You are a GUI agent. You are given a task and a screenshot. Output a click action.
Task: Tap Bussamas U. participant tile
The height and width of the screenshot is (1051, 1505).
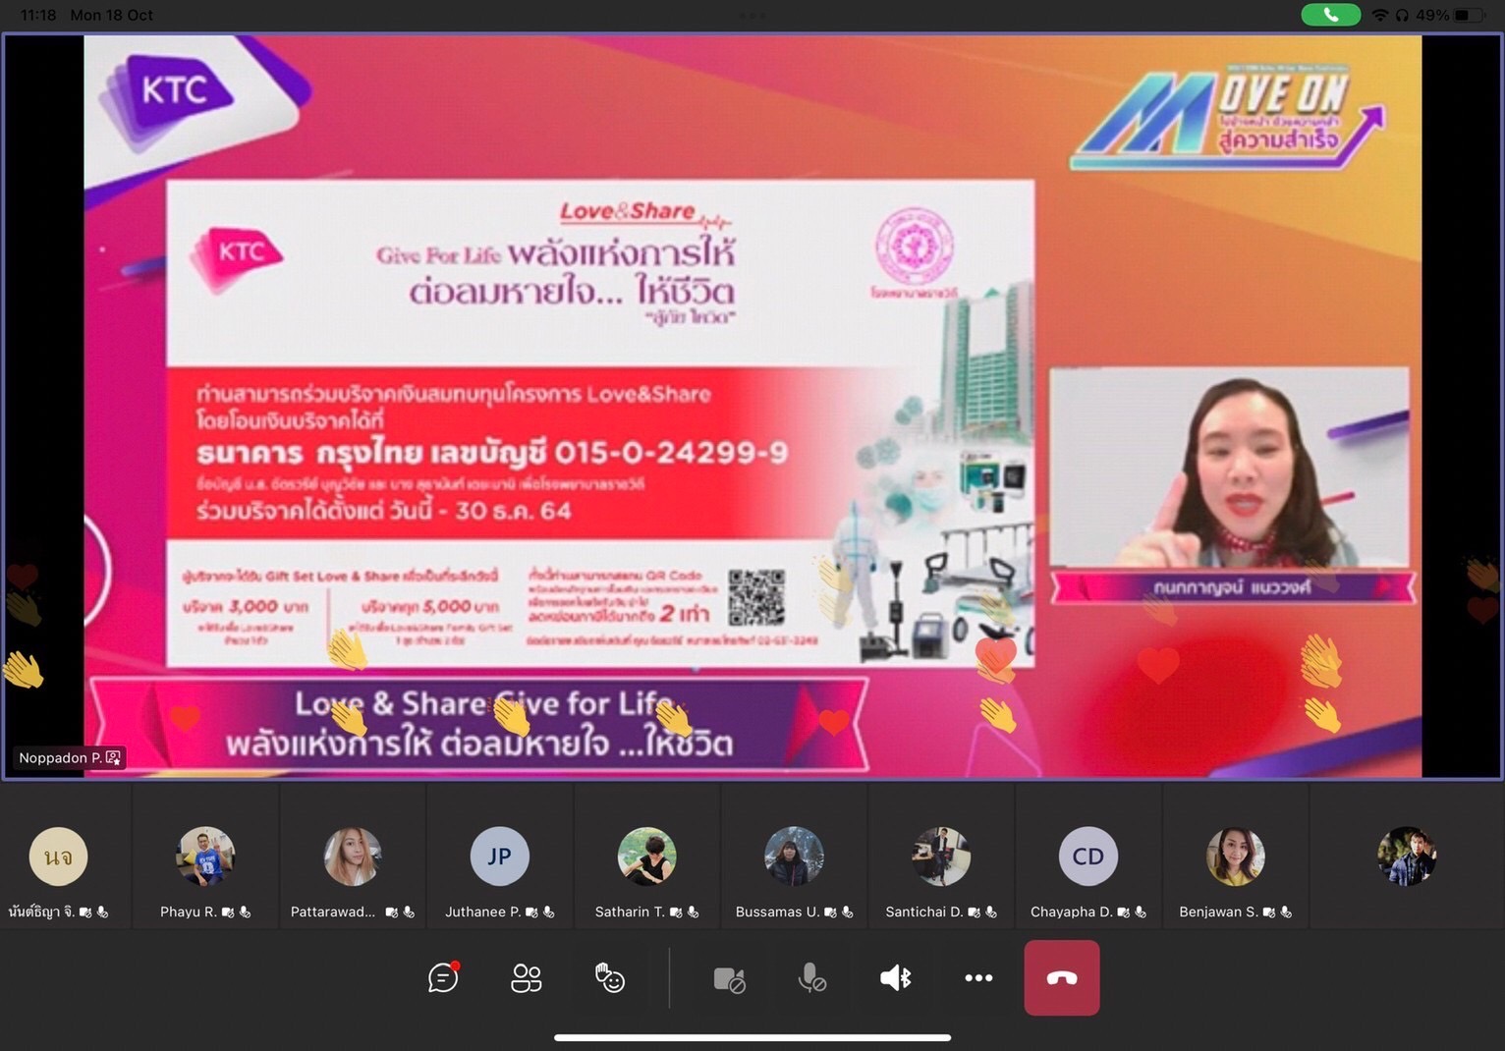point(794,857)
